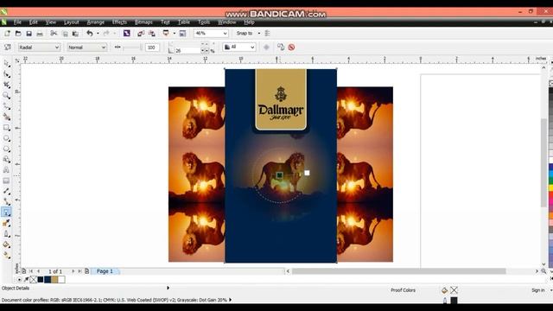Viewport: 553px width, 311px height.
Task: Click the Edit transparency icon
Action: coord(7,47)
